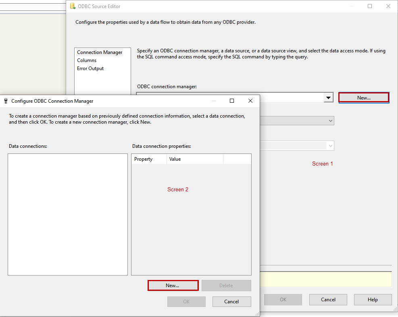The width and height of the screenshot is (398, 317).
Task: Click the resize grip of ODBC Source Editor
Action: coord(395,309)
